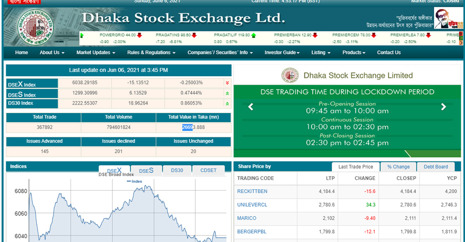Image resolution: width=465 pixels, height=242 pixels.
Task: Expand the Rules & Regulations dropdown
Action: 152,53
